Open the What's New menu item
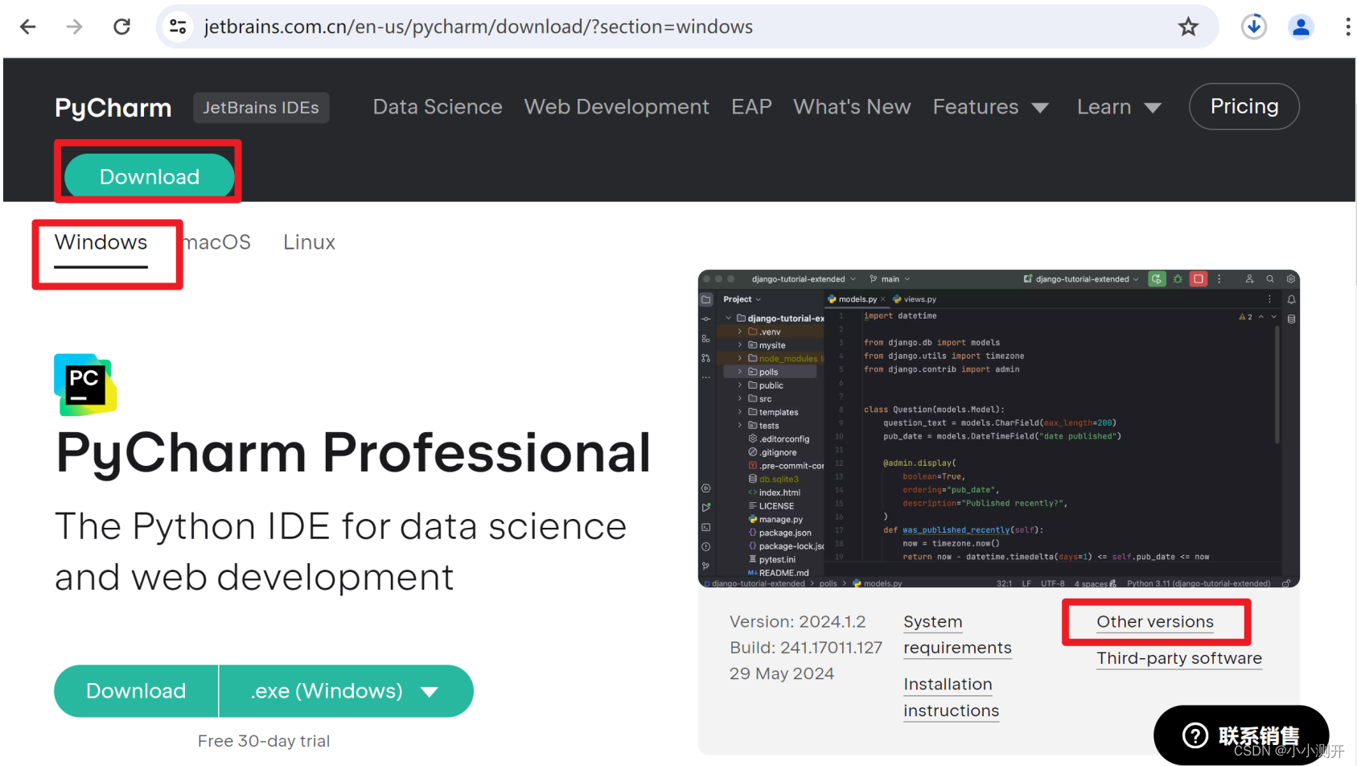Viewport: 1357px width, 766px height. 852,107
